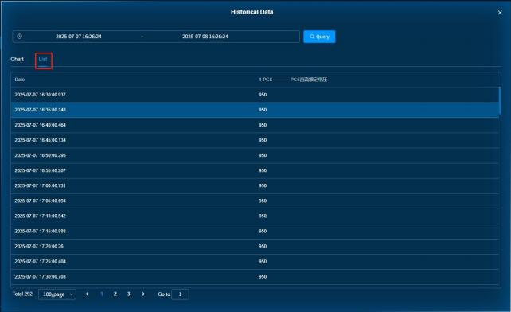Select row 2025-07-07 16:55:00.207
Viewport: 511px width, 312px height.
pos(255,170)
